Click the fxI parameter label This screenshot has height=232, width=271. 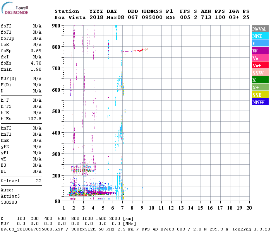coord(5,57)
